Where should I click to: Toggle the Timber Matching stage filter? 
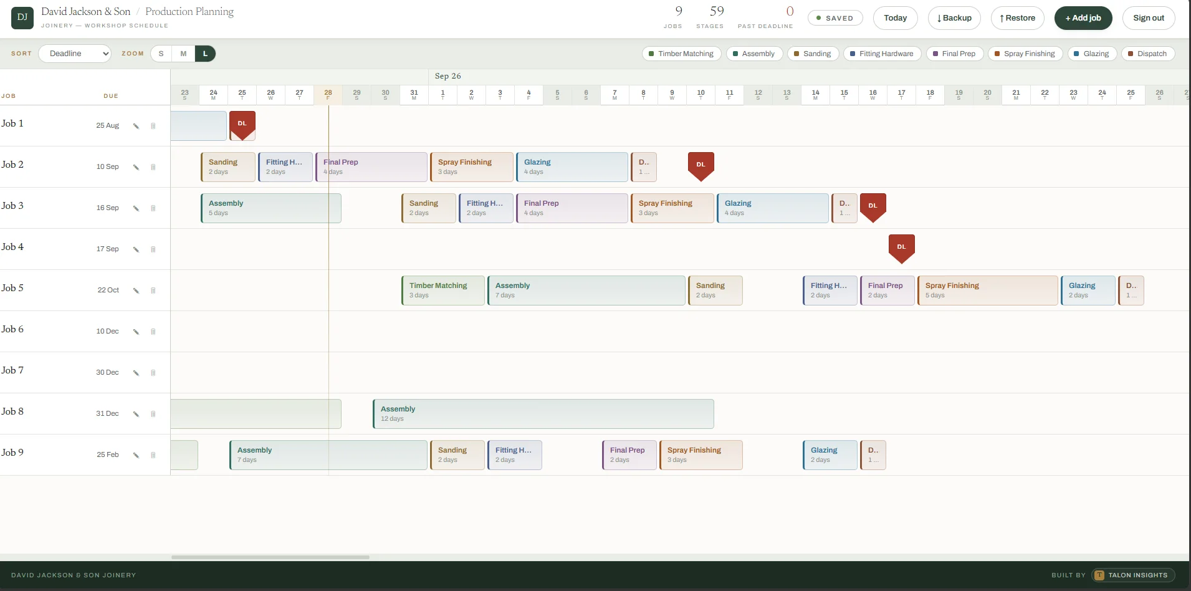[x=681, y=54]
